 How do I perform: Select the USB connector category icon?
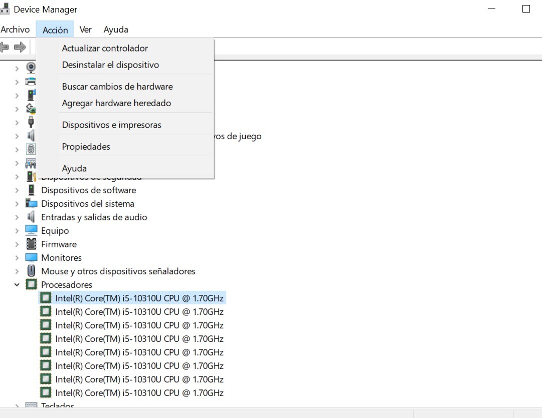[31, 122]
